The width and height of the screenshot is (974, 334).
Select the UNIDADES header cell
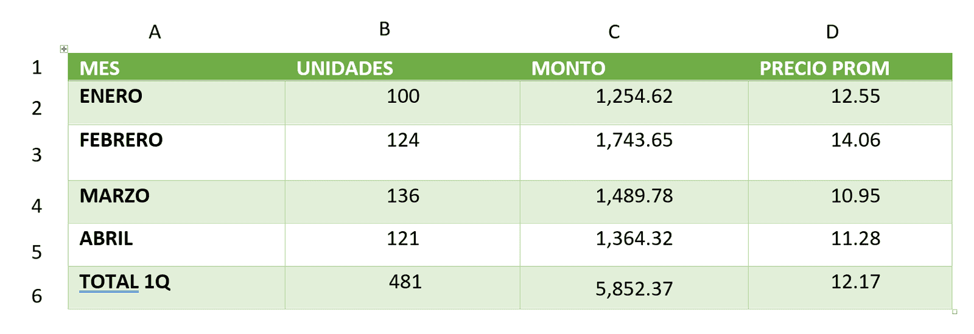click(x=402, y=68)
